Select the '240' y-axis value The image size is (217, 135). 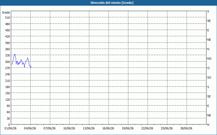8,74
